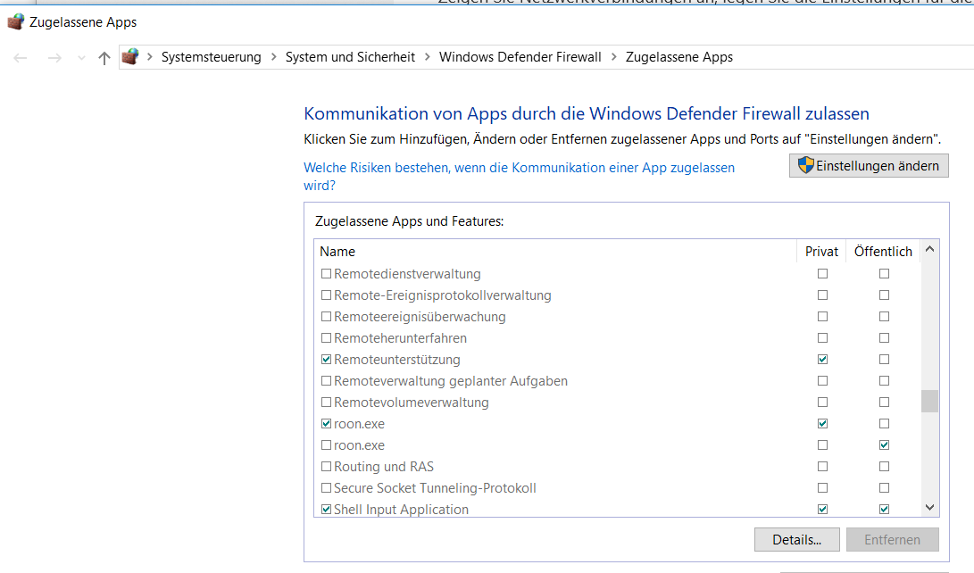Image resolution: width=974 pixels, height=573 pixels.
Task: Click the firewall icon in the window title
Action: pyautogui.click(x=15, y=21)
